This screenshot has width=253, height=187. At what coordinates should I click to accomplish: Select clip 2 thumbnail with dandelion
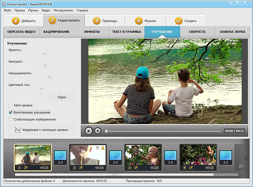pos(88,158)
